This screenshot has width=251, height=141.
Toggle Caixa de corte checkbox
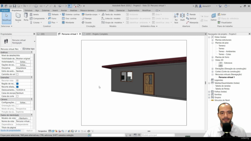pos(17,96)
